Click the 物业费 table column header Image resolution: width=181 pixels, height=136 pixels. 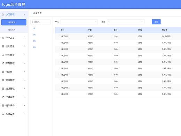[x=165, y=30]
